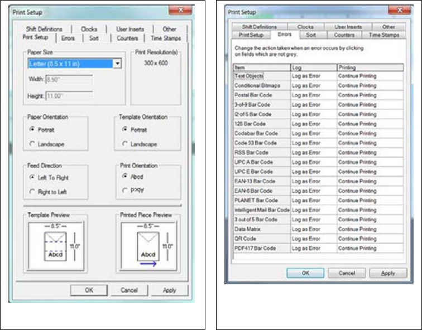Click the Item column header
The width and height of the screenshot is (422, 330).
[262, 67]
